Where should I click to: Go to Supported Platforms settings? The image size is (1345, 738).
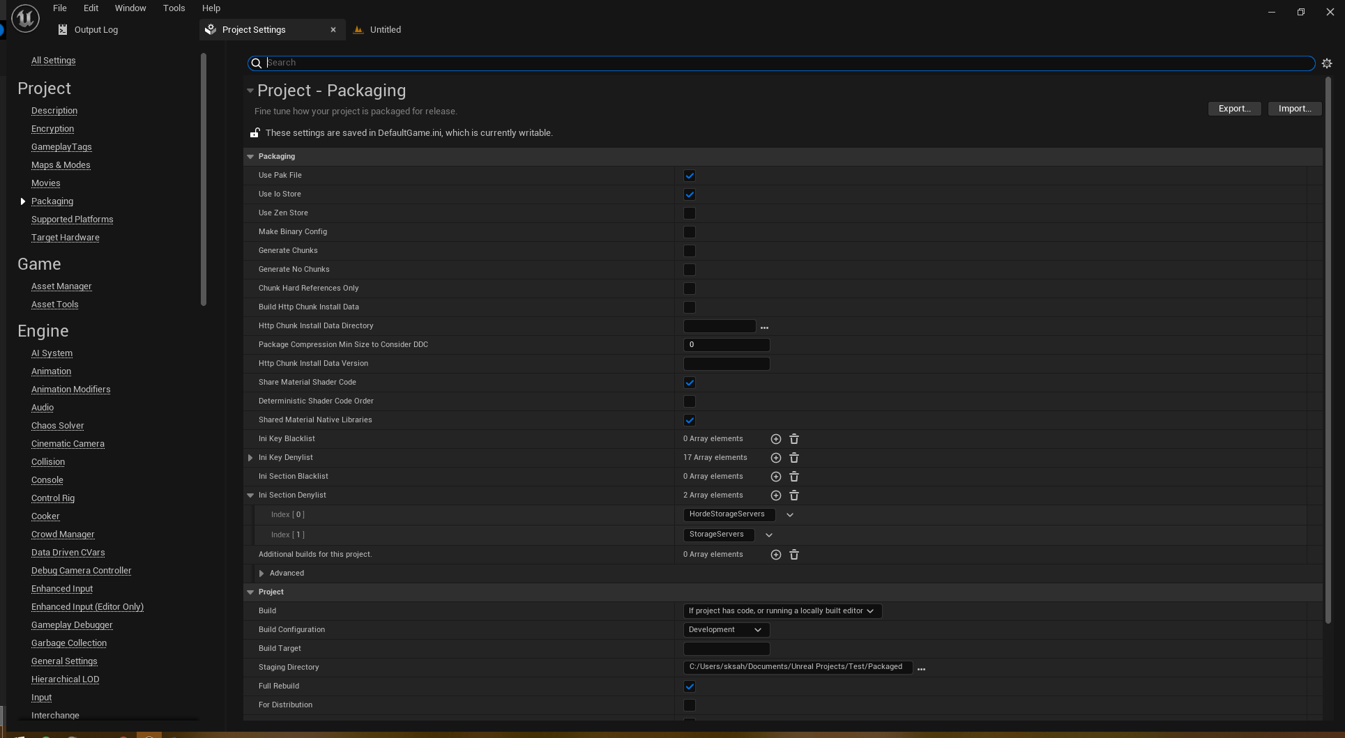(72, 220)
